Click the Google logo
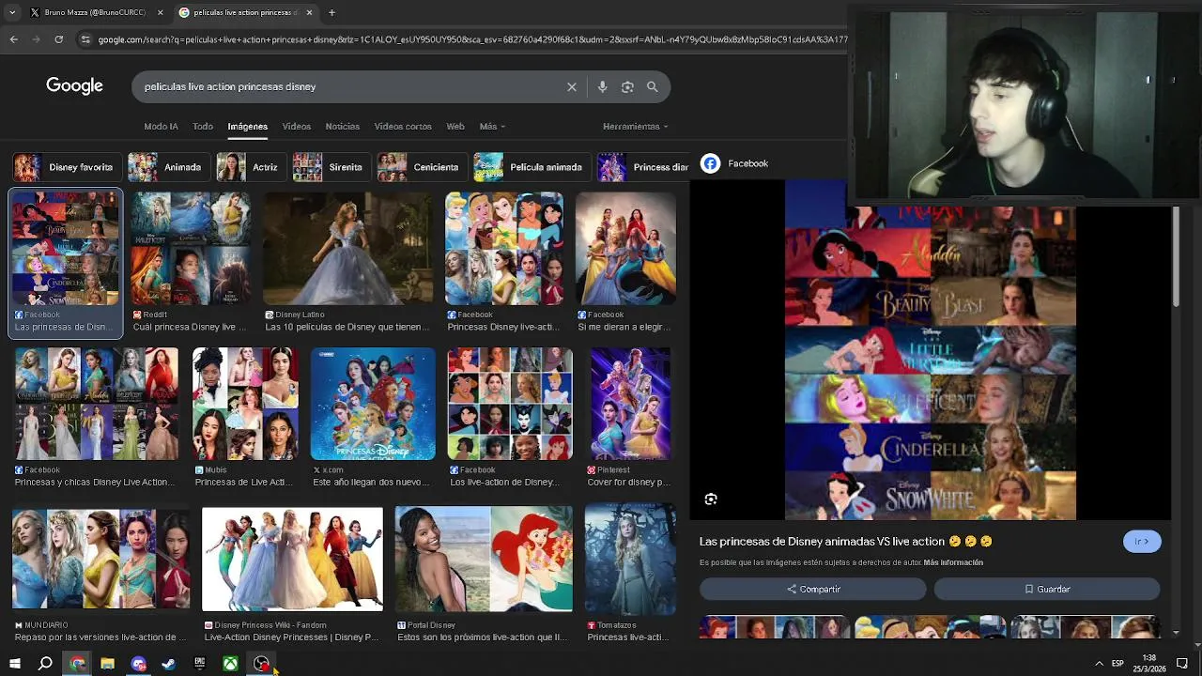 coord(74,86)
